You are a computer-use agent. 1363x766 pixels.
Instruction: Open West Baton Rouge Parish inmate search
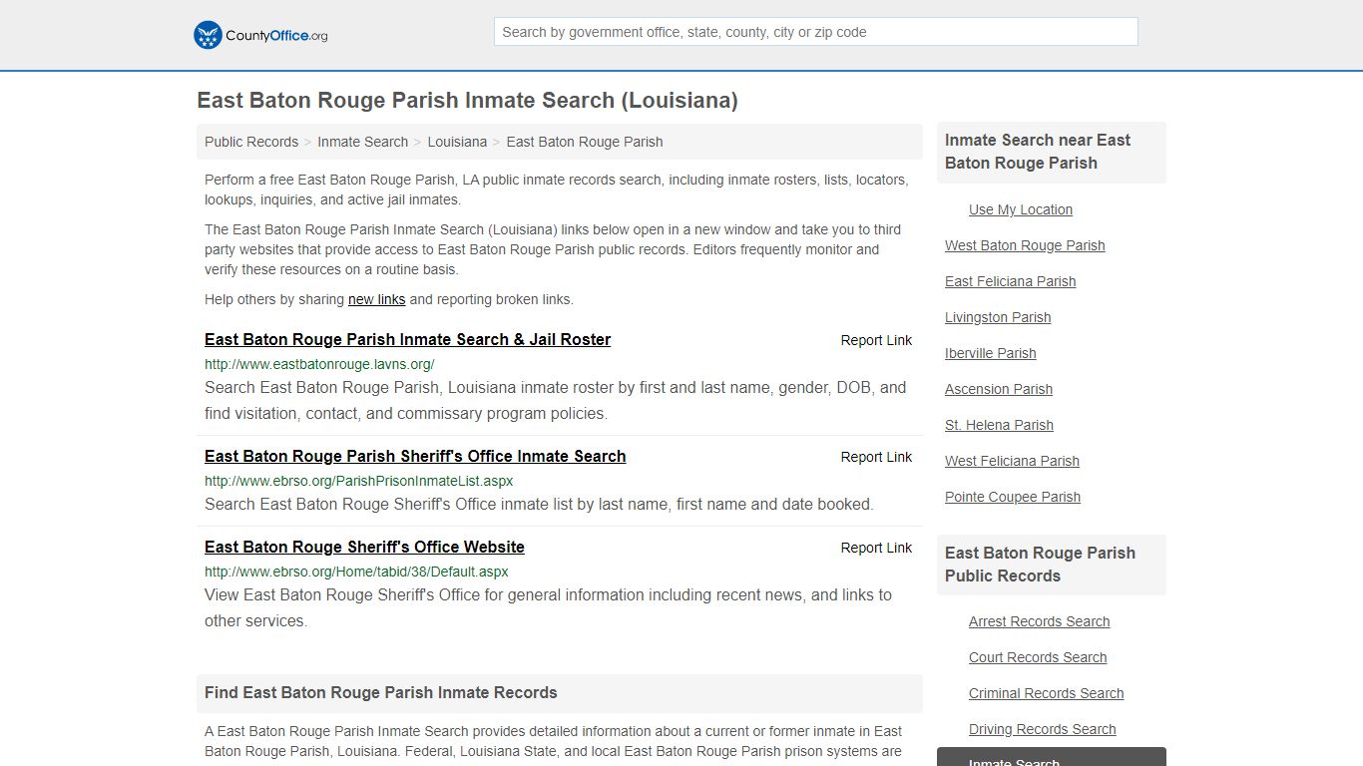pyautogui.click(x=1025, y=245)
